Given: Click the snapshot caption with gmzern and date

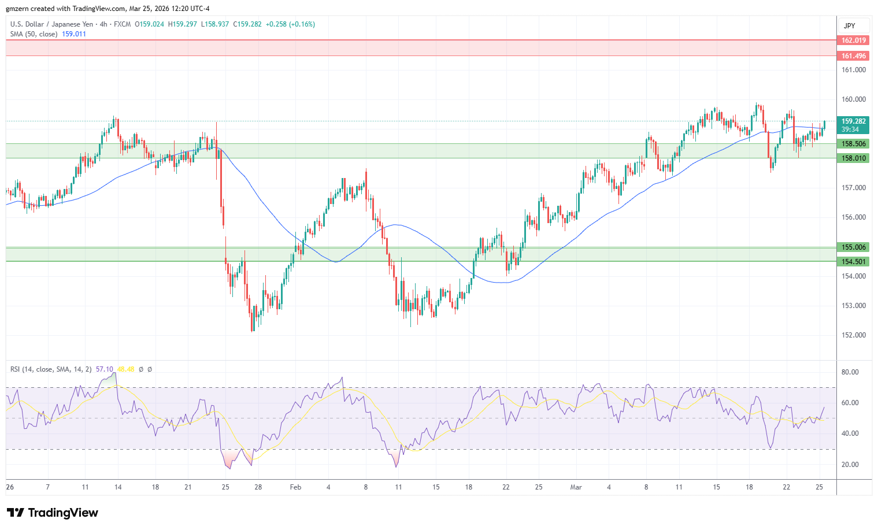Looking at the screenshot, I should (x=108, y=9).
